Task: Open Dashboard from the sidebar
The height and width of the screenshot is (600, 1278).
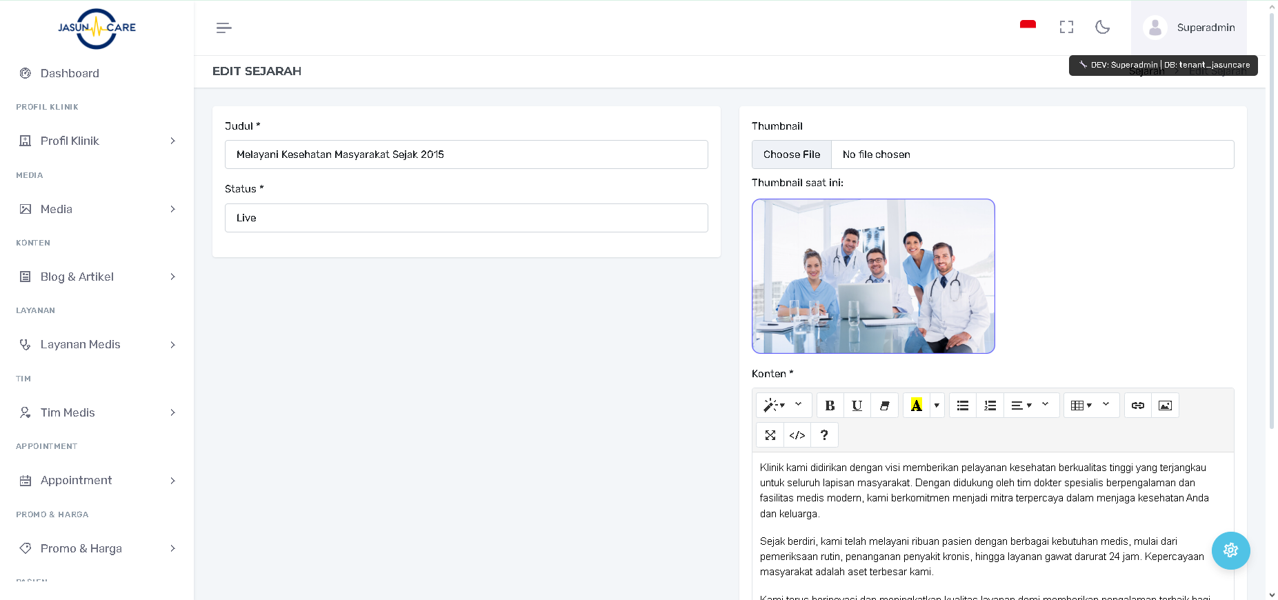Action: point(70,73)
